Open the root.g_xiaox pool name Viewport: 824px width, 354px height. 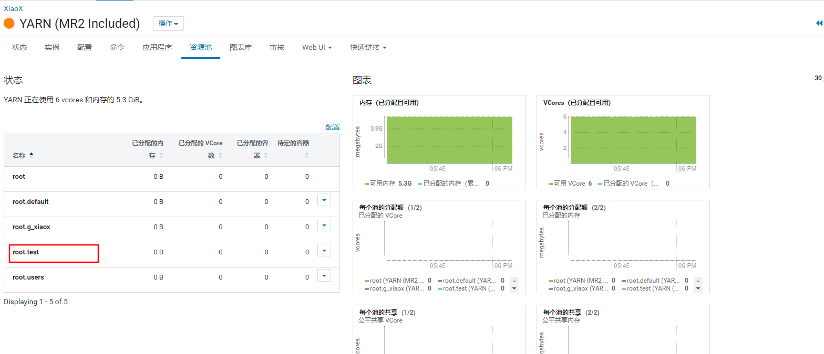(32, 227)
